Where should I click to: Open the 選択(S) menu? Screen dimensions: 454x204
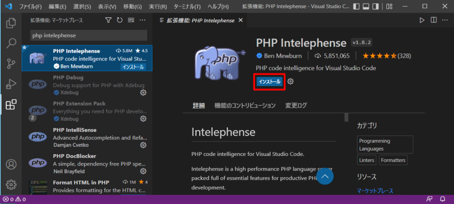82,6
